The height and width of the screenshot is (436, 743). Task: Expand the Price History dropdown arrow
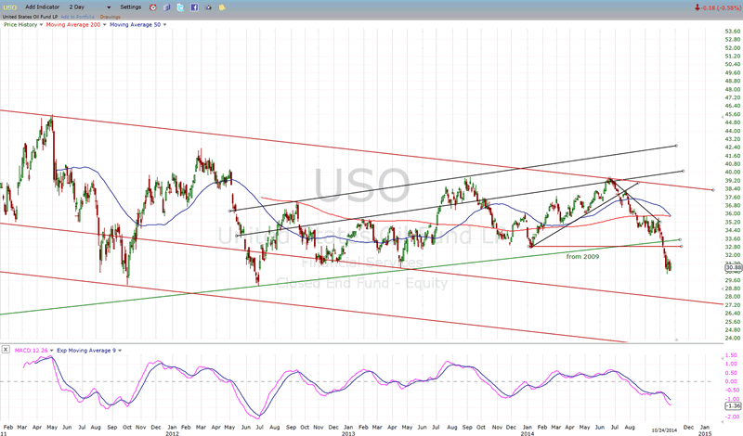point(41,25)
